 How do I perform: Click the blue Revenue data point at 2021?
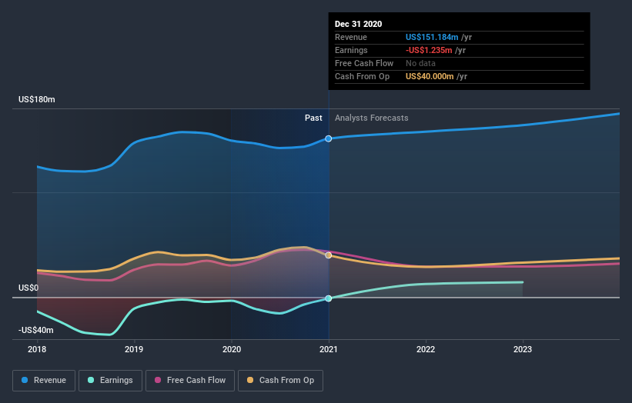(x=329, y=138)
